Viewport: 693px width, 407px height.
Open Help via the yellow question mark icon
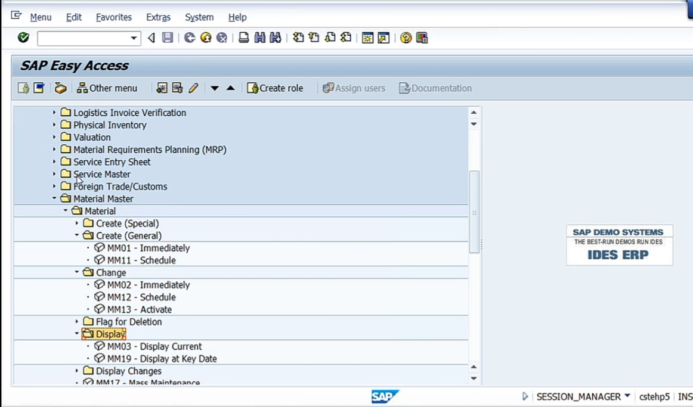(x=406, y=38)
